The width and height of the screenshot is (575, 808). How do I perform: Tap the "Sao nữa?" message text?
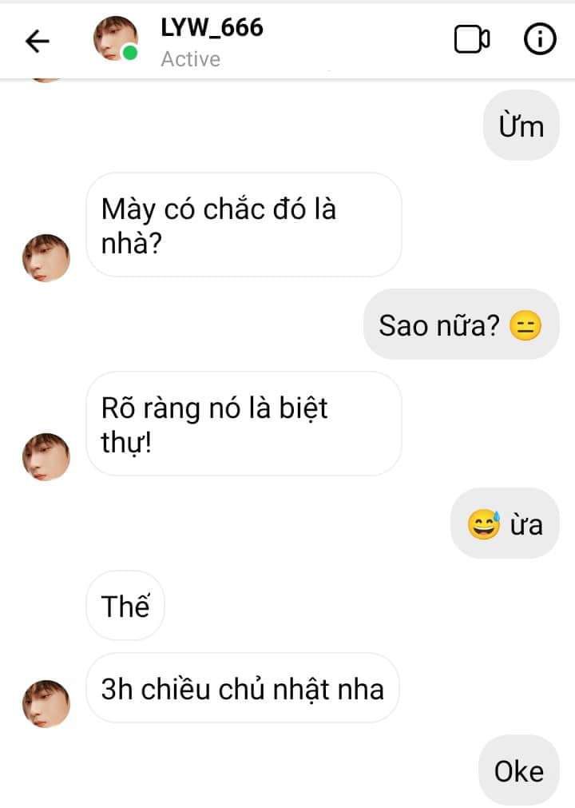click(x=438, y=325)
